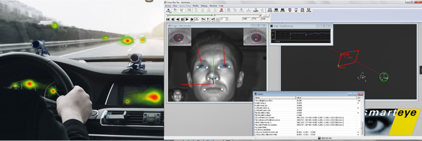Click the eyelid opening graph plot
The image size is (422, 141).
coord(301,36)
